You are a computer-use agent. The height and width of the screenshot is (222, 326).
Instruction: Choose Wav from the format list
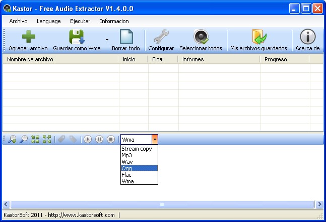click(x=139, y=162)
